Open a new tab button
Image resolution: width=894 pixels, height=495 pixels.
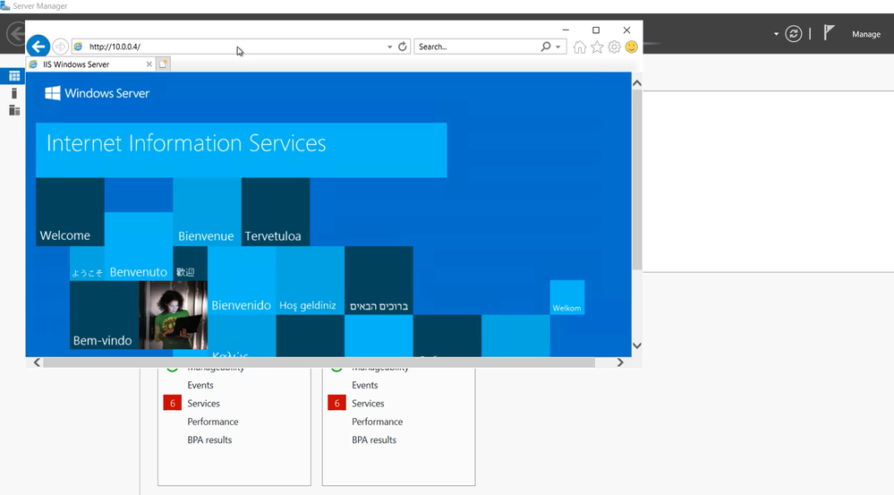point(163,64)
